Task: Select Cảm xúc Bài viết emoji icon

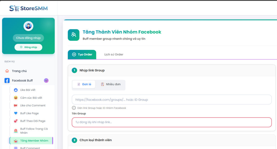Action: (16, 98)
